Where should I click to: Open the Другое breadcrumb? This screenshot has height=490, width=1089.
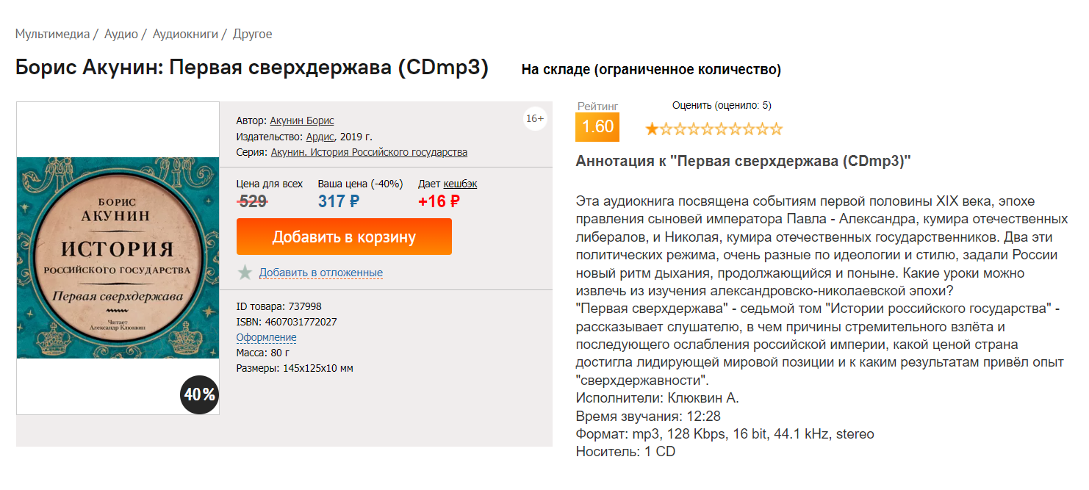[x=253, y=34]
